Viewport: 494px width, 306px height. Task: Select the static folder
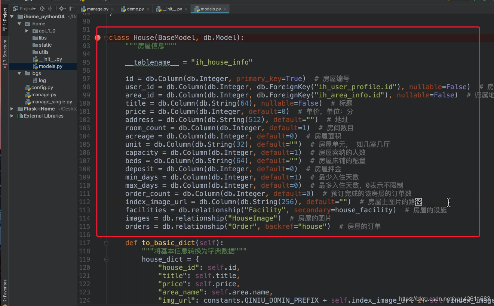point(45,45)
